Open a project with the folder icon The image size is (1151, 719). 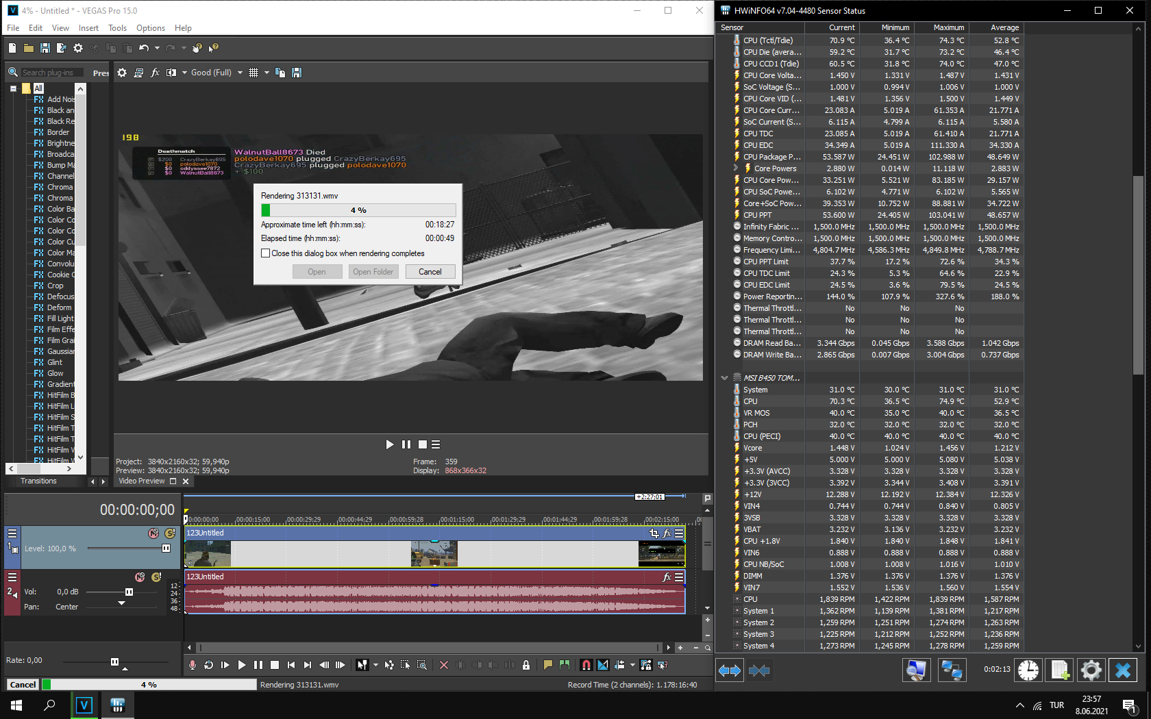[x=29, y=48]
